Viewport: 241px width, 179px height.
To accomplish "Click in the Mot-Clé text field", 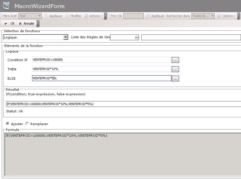I will click(x=133, y=16).
